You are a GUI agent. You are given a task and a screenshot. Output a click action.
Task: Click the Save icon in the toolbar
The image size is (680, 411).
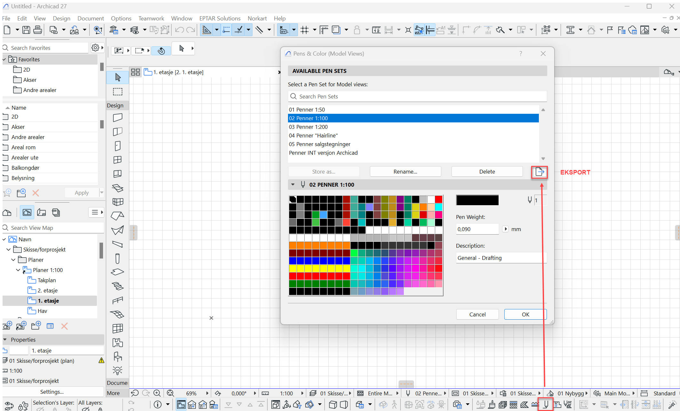click(26, 30)
